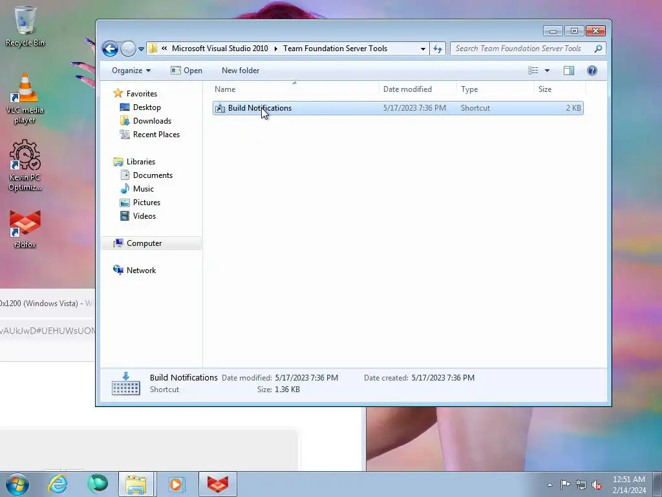This screenshot has width=662, height=497.
Task: Click the search magnifier icon
Action: click(598, 49)
